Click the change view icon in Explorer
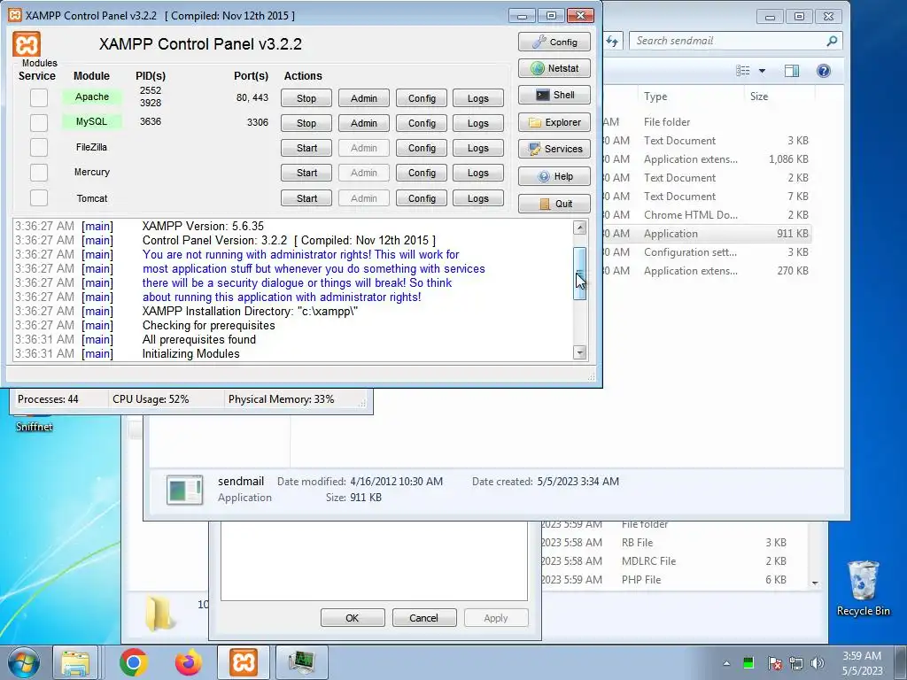 tap(743, 71)
